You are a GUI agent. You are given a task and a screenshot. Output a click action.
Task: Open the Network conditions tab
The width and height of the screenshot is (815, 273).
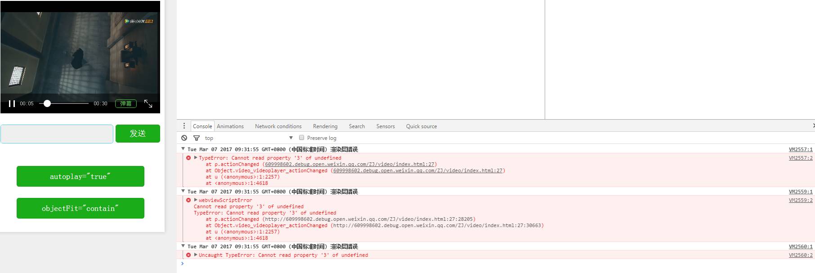(x=278, y=126)
